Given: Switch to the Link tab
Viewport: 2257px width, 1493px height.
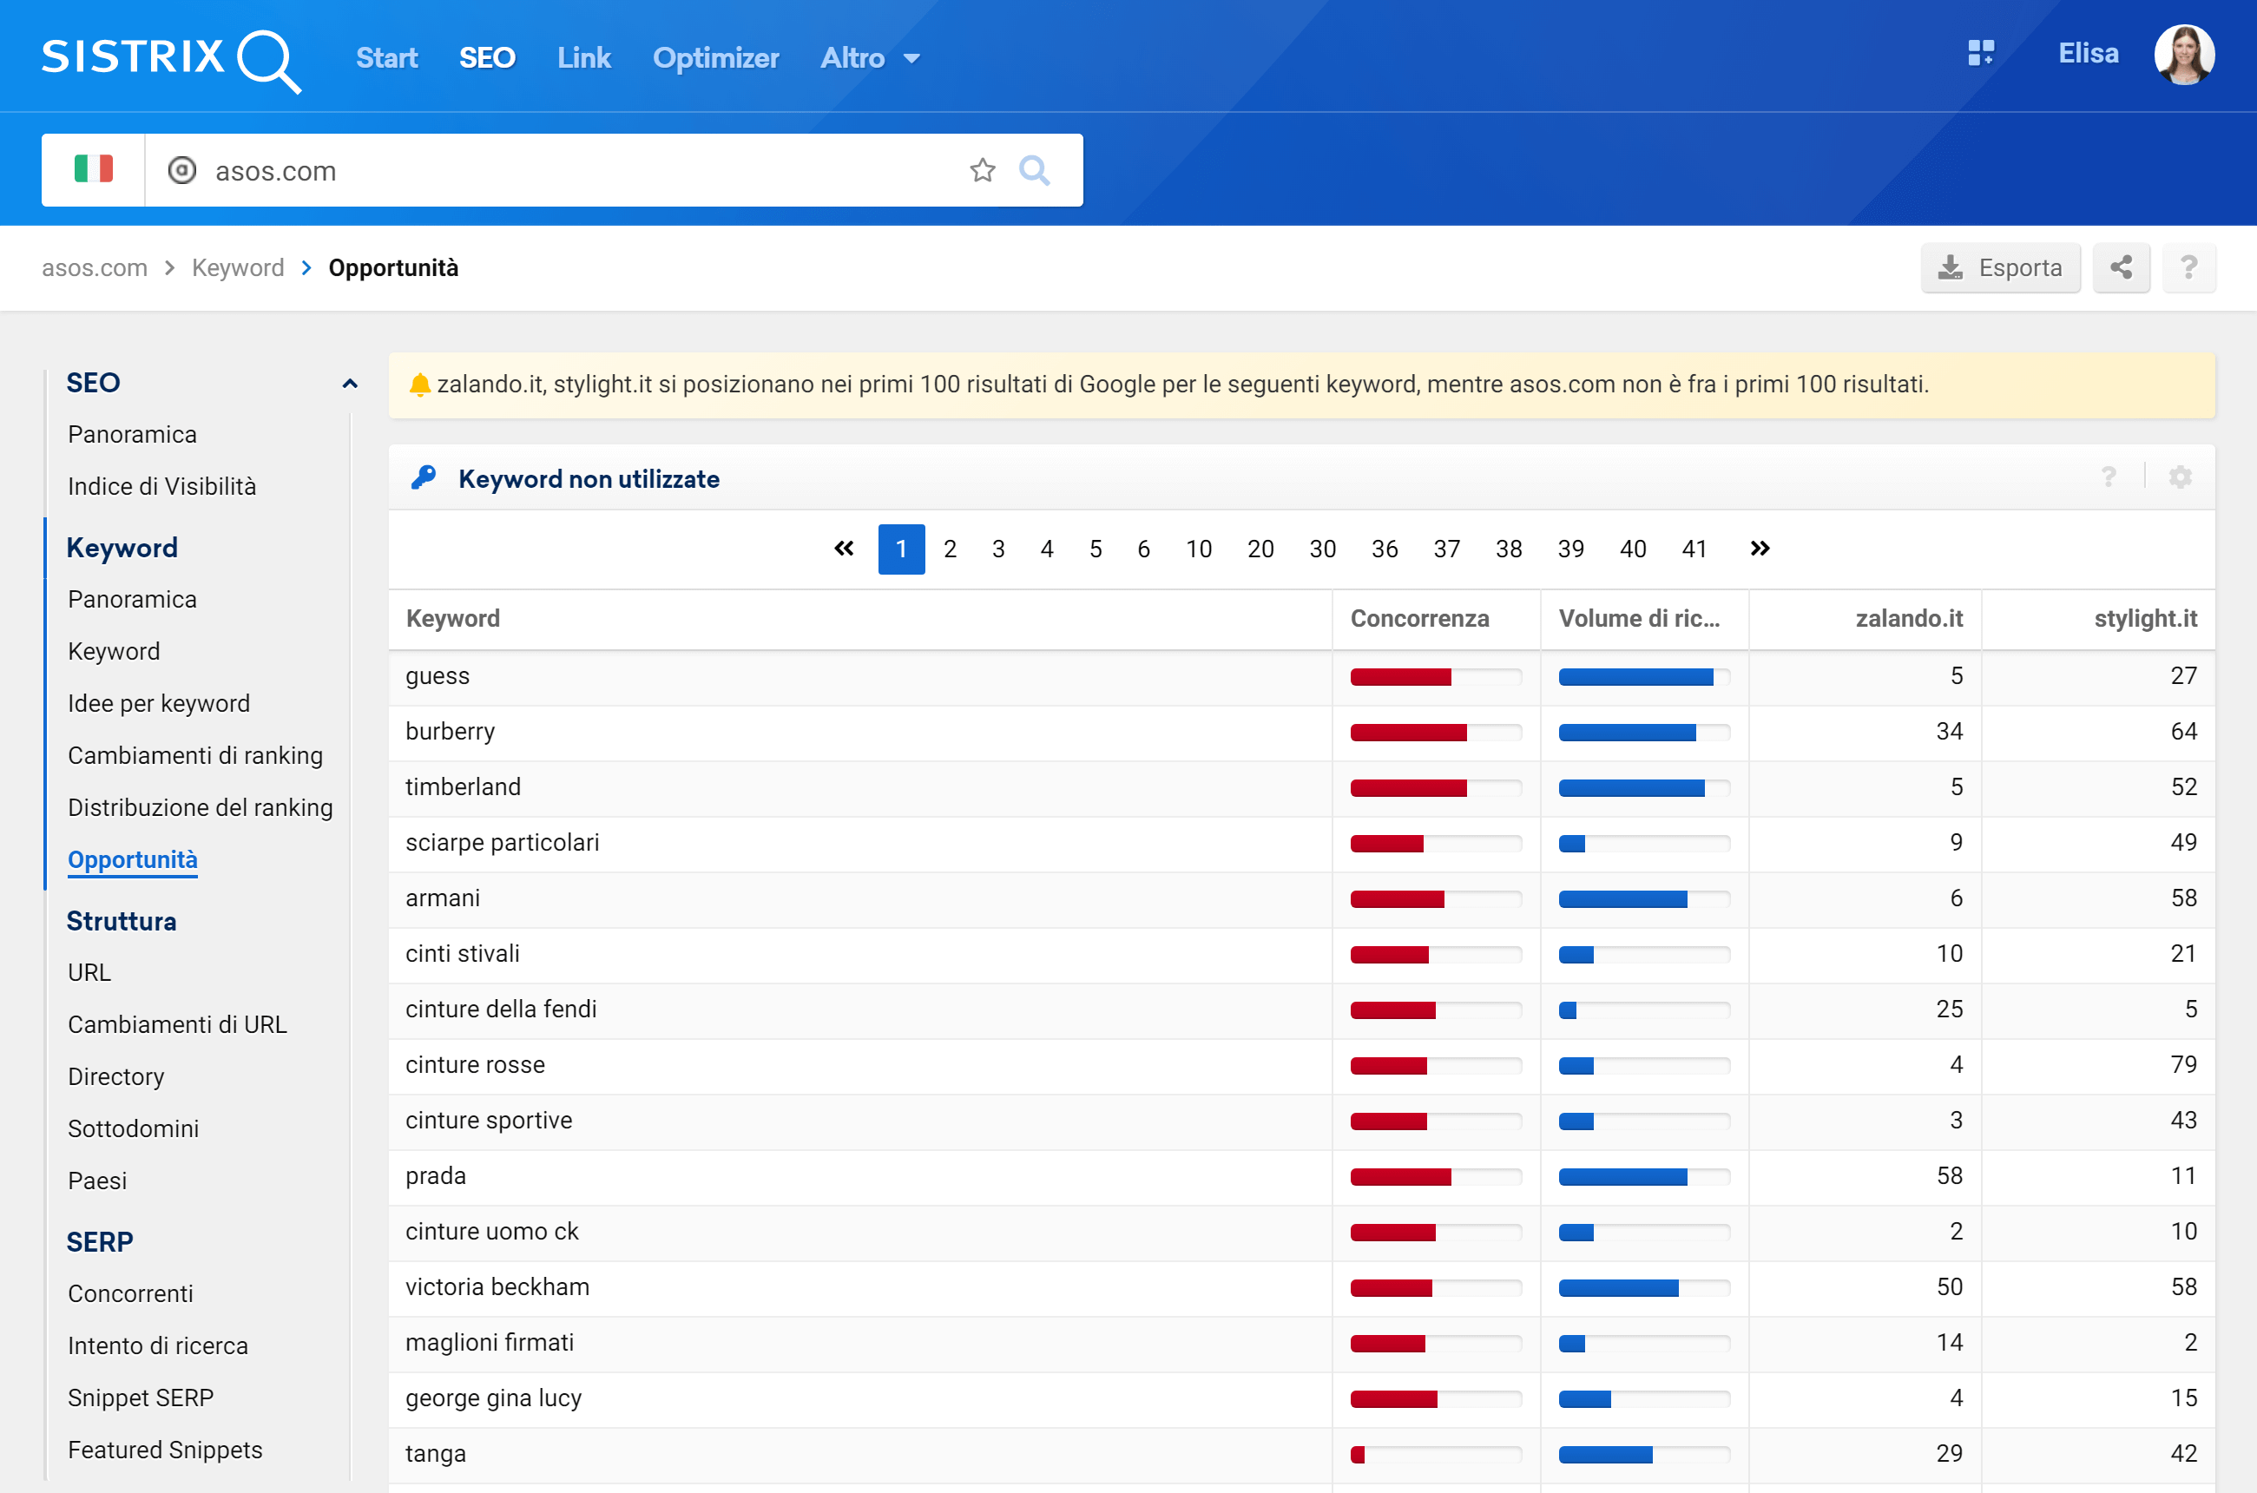Looking at the screenshot, I should click(583, 58).
